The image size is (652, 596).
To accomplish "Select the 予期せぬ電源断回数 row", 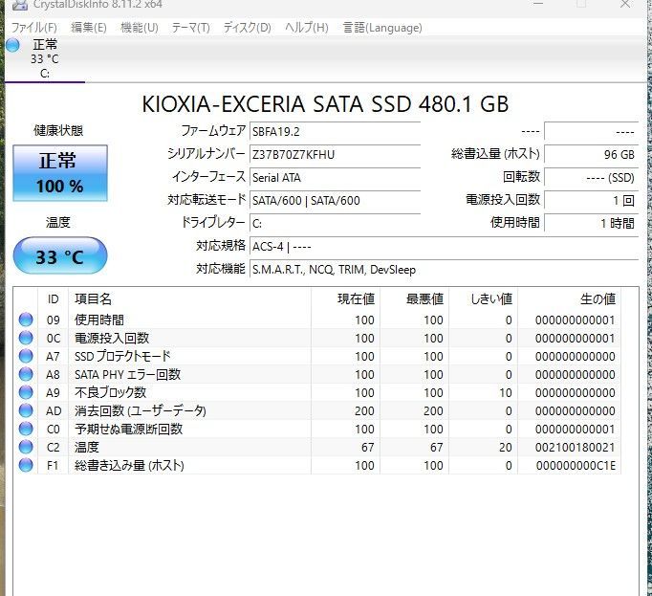I will click(317, 429).
